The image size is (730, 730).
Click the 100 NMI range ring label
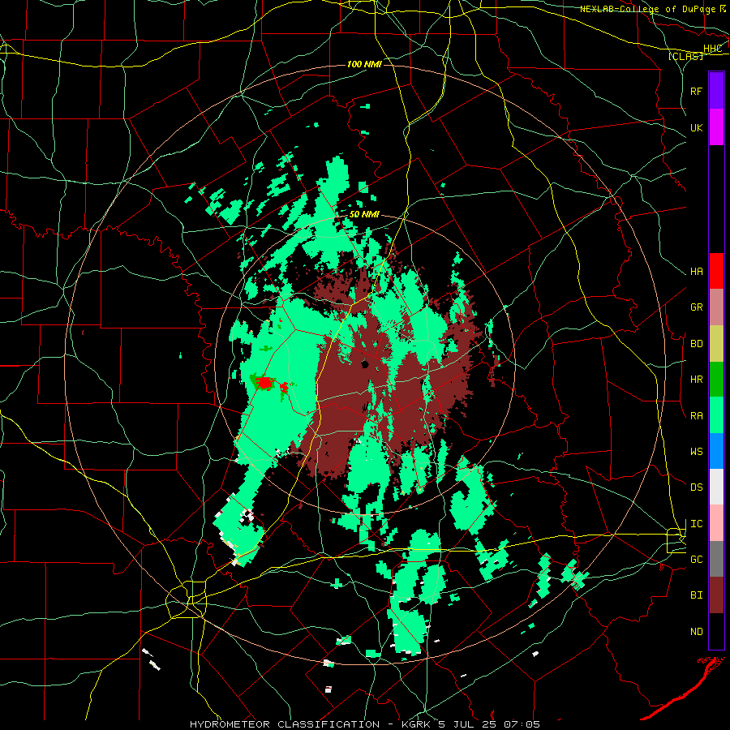click(x=364, y=64)
